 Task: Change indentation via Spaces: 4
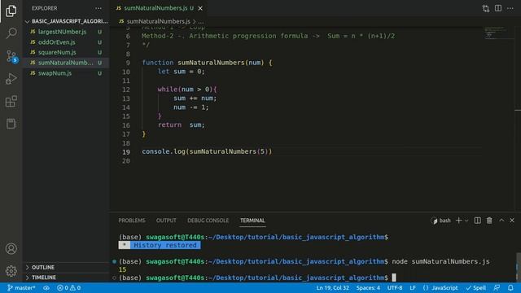coord(368,287)
